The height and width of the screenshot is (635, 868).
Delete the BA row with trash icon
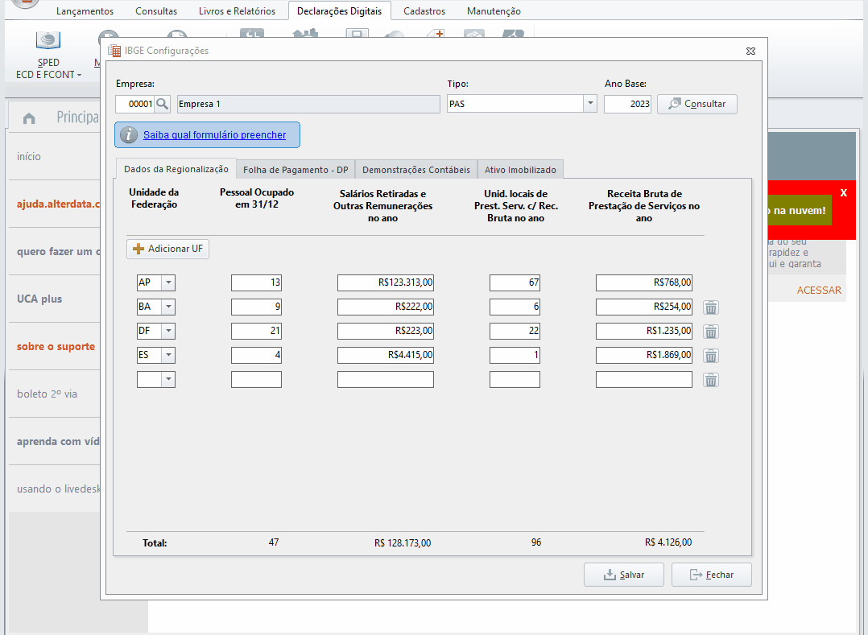click(711, 307)
